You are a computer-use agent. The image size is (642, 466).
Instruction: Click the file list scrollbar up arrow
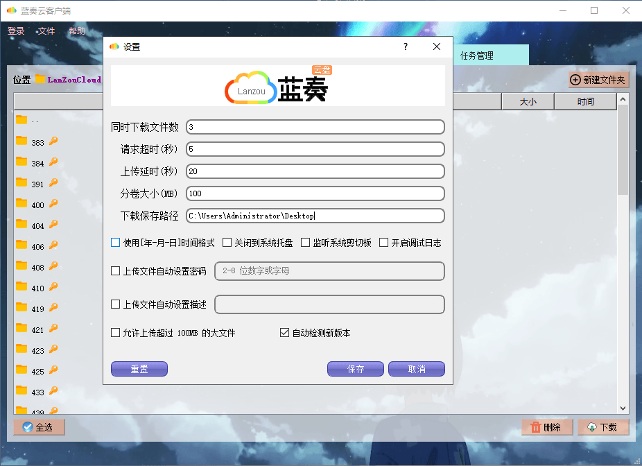click(x=623, y=99)
